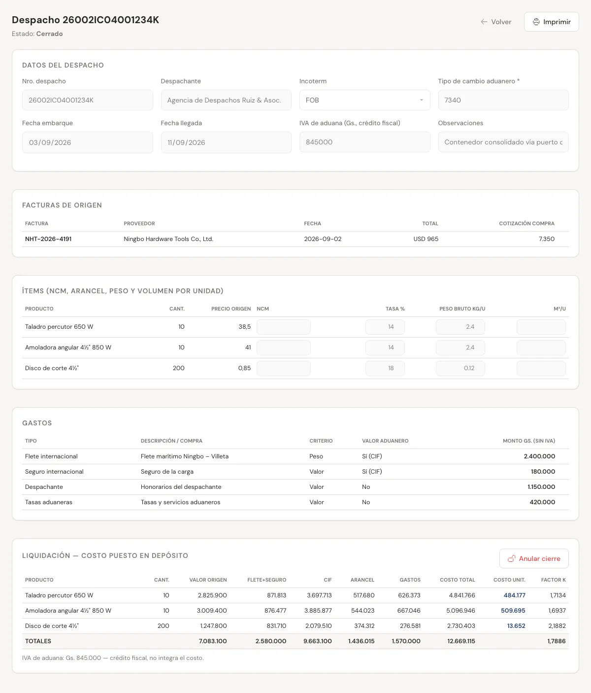
Task: Click M³/U field for Amoladora angular
Action: point(541,347)
